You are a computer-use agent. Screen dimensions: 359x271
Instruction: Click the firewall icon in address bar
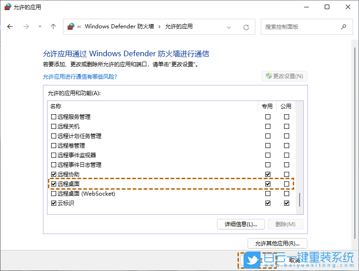pyautogui.click(x=71, y=27)
